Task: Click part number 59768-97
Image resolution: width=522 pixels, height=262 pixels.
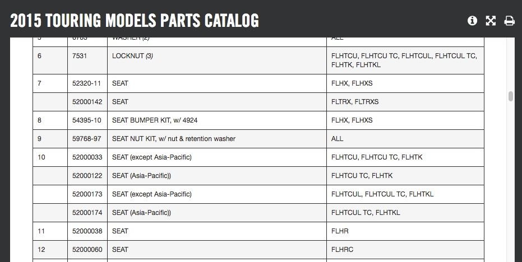Action: (85, 139)
